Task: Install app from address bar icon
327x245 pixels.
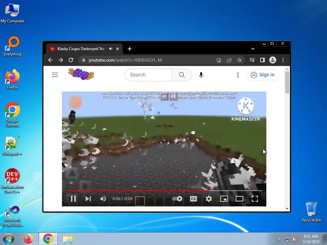Action: (x=219, y=60)
